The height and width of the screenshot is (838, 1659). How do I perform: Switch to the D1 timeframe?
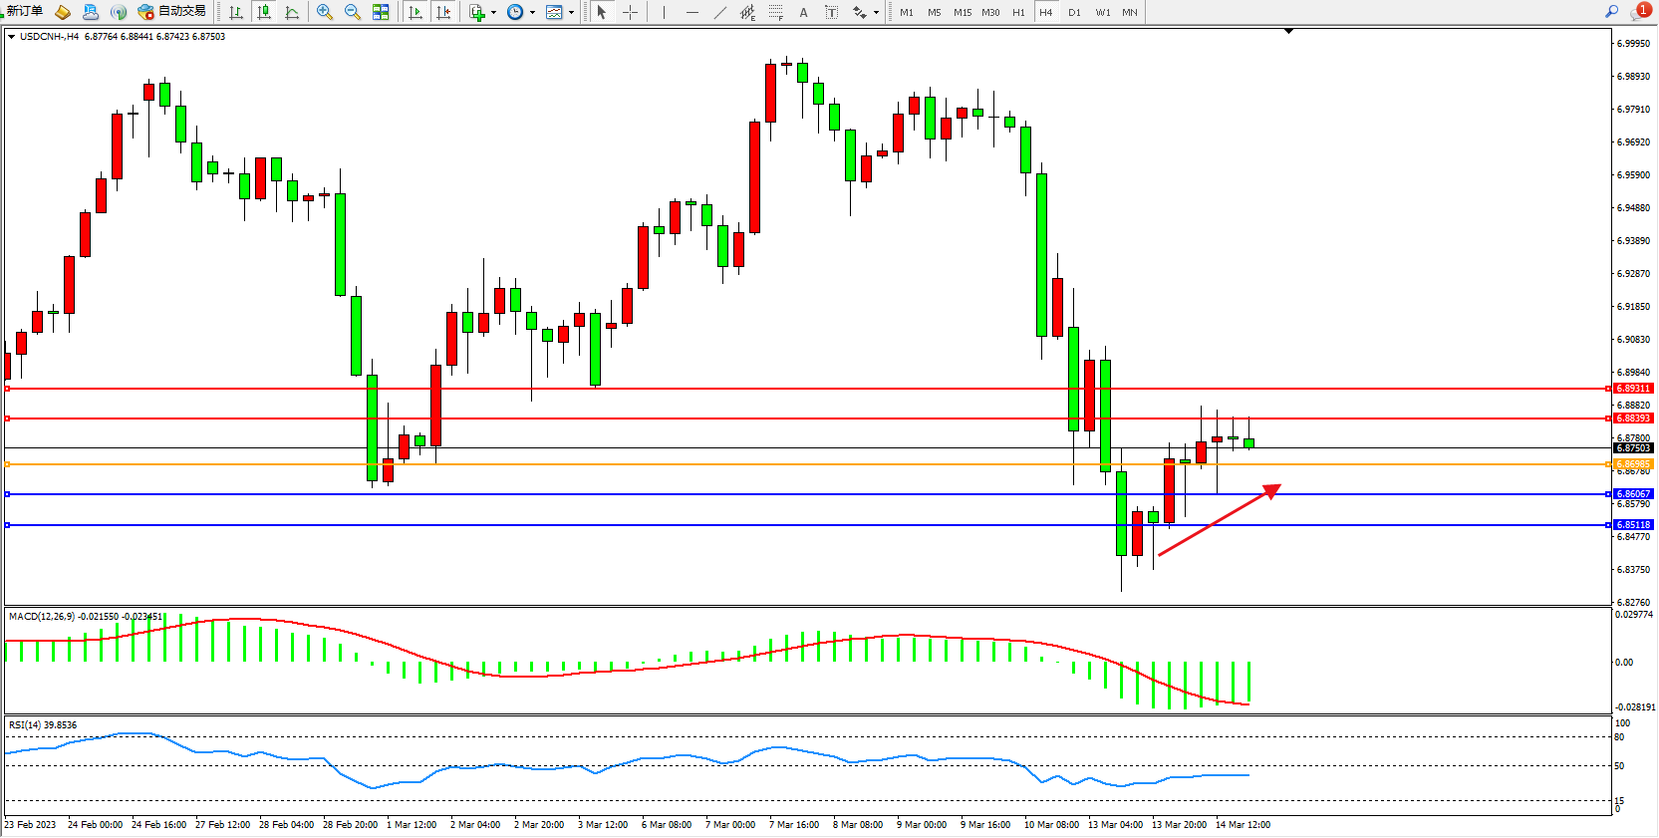point(1074,13)
